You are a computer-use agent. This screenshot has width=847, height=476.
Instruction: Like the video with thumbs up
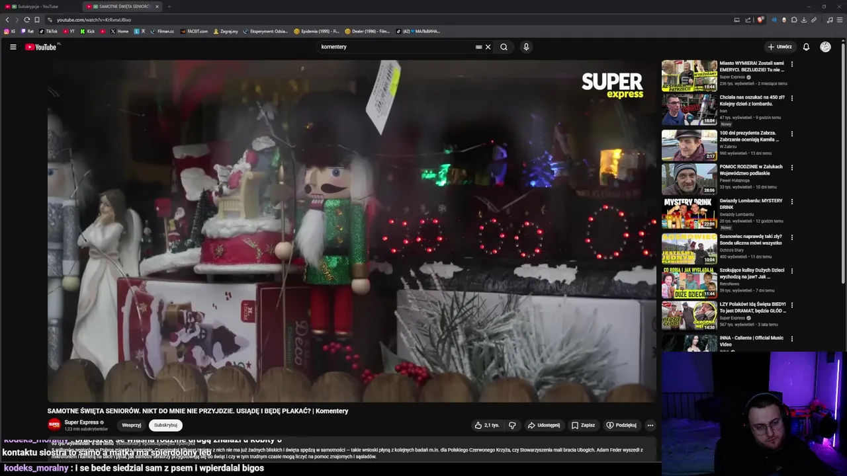486,425
